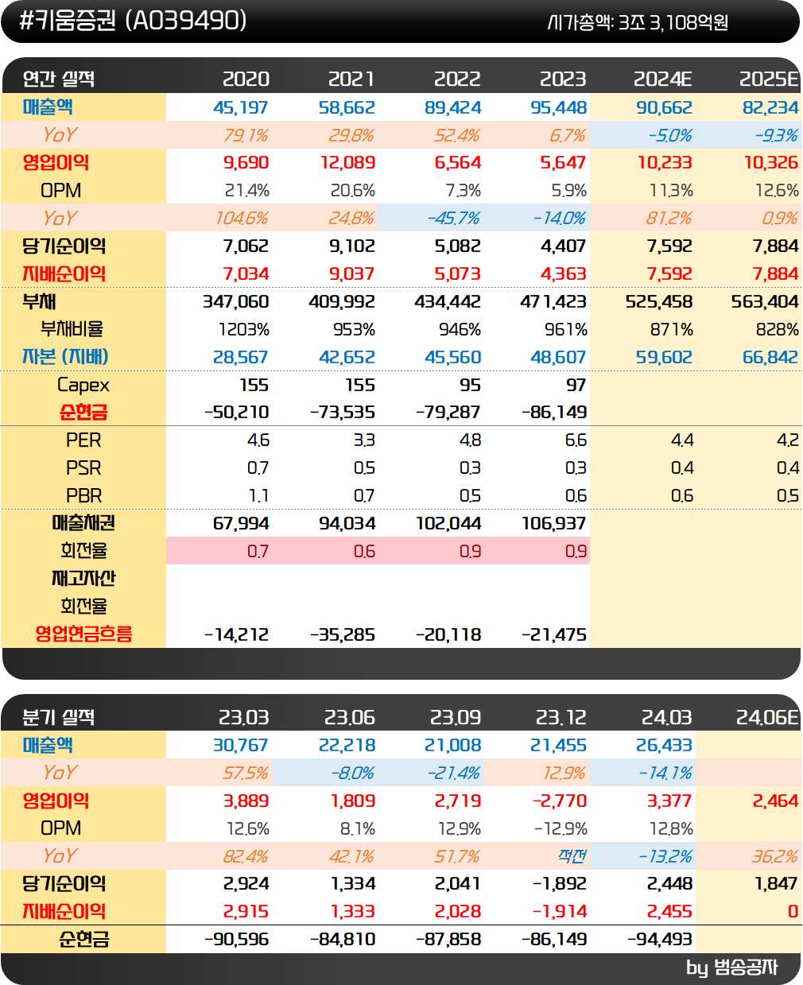The width and height of the screenshot is (803, 985).
Task: Click the quarterly net income value 2,924
Action: click(x=246, y=884)
